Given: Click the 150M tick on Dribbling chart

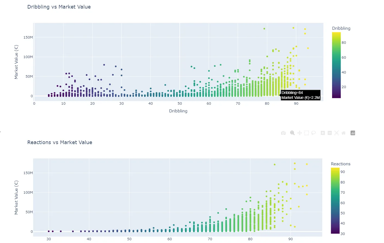Looking at the screenshot, I should 28,37.
